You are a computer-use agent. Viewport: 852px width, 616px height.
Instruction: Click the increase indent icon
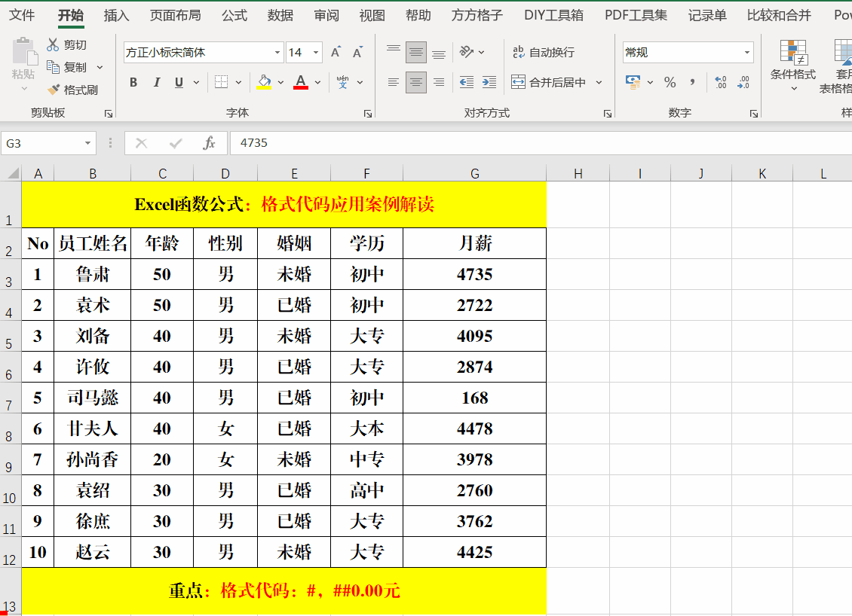489,82
